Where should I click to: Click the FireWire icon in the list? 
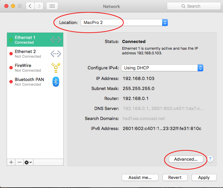[56, 68]
